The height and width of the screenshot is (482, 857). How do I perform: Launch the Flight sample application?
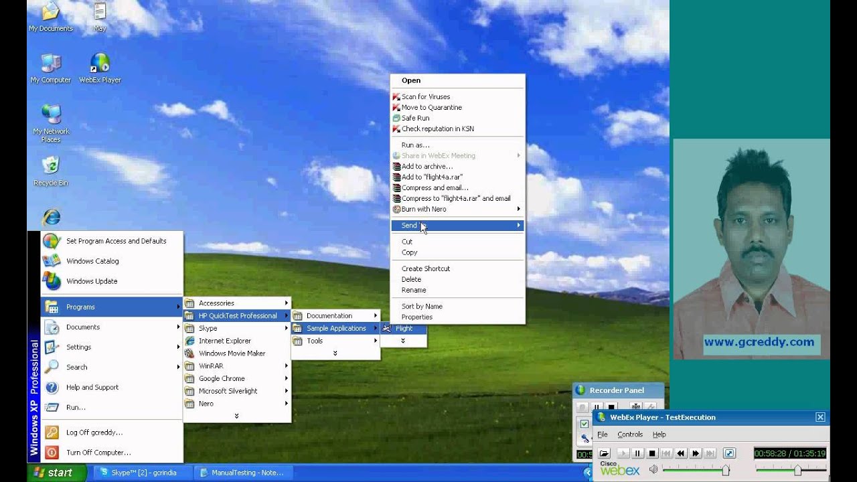(404, 328)
